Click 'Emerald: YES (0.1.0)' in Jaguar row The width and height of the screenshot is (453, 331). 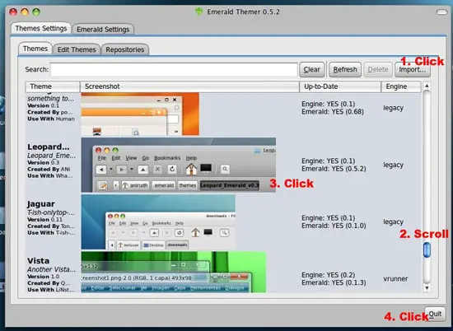pyautogui.click(x=334, y=226)
